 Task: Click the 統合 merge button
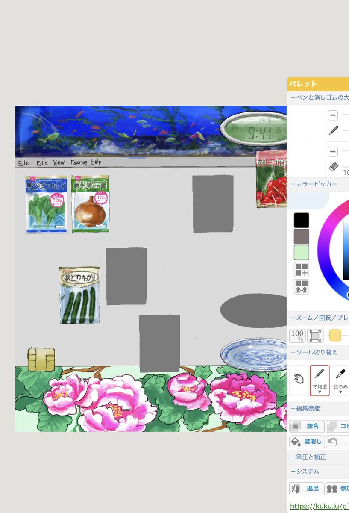pyautogui.click(x=307, y=426)
